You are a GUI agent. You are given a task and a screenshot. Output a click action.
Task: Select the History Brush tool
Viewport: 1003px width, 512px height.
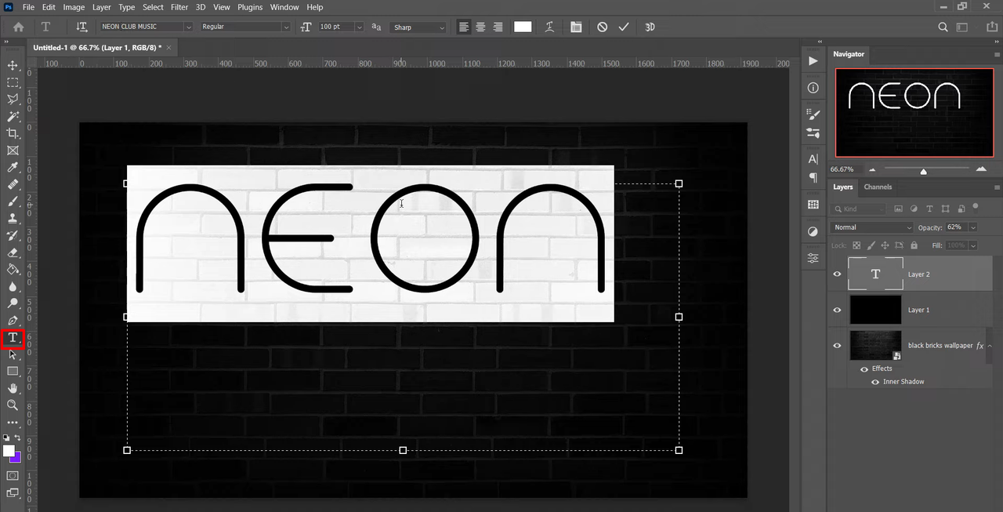[13, 235]
